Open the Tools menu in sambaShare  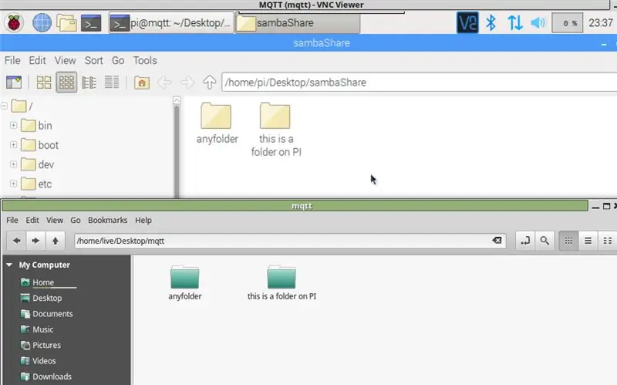pyautogui.click(x=145, y=60)
